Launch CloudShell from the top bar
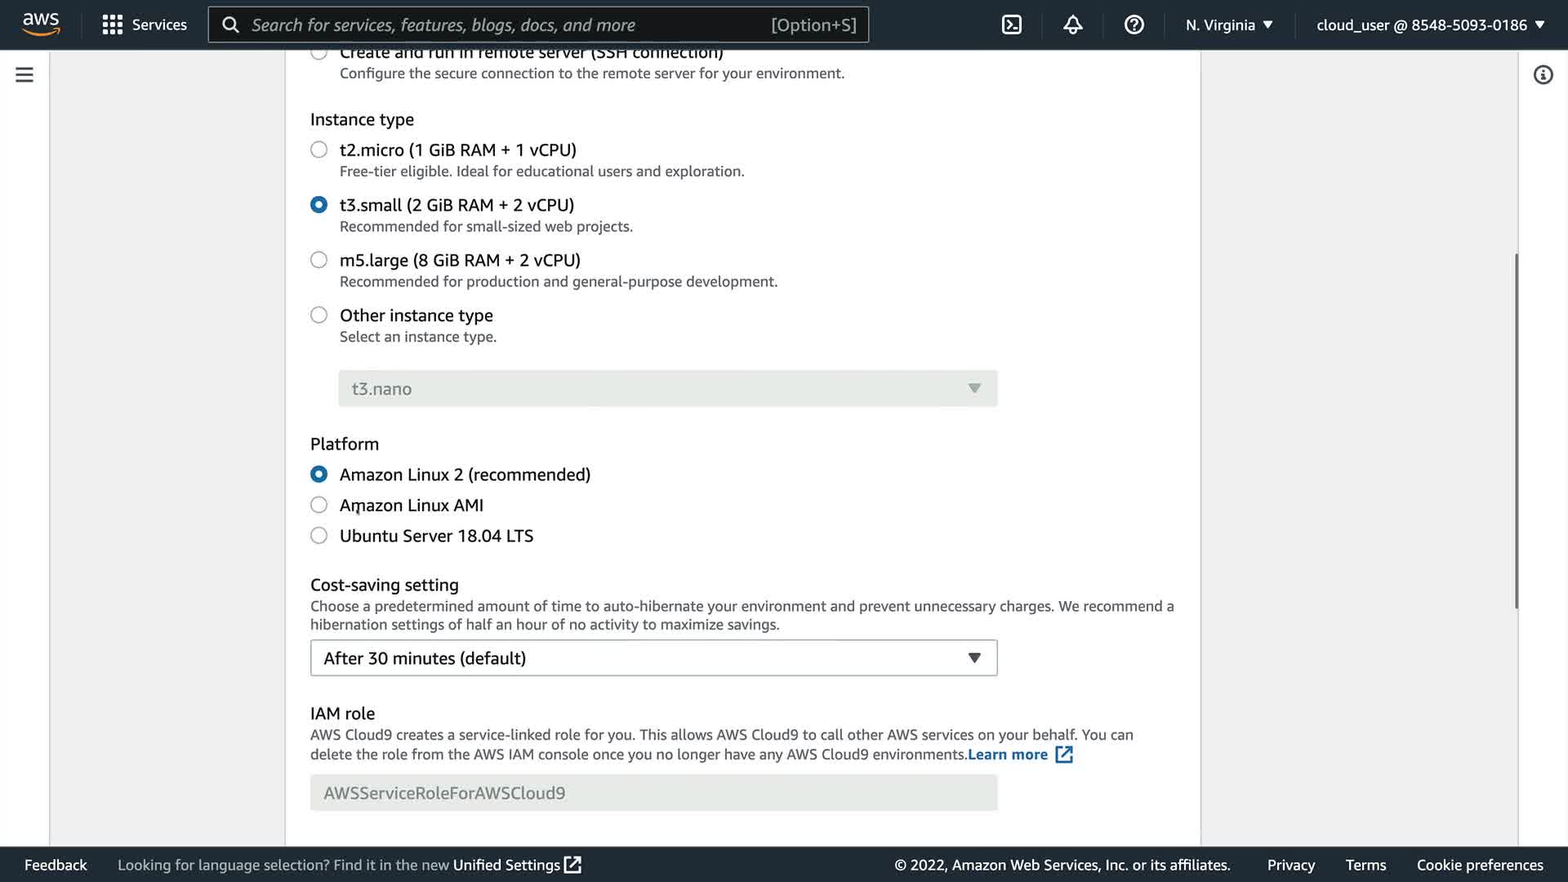 click(1011, 24)
